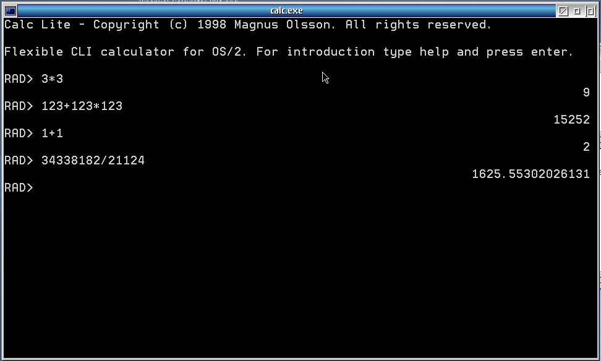The image size is (601, 361).
Task: Click the RAD> prompt before 1+1
Action: pos(19,134)
